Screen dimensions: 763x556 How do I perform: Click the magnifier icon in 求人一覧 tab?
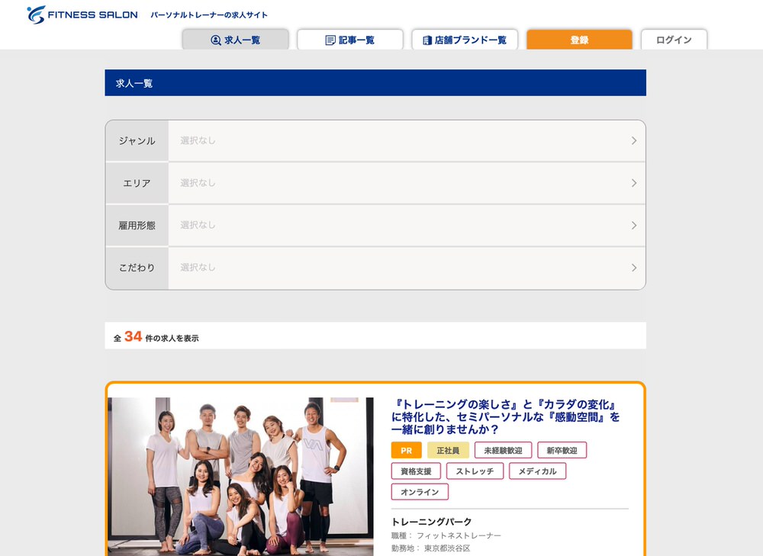coord(215,40)
